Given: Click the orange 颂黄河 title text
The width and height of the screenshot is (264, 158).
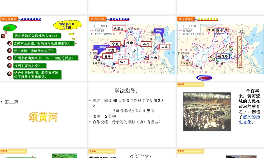Looking at the screenshot, I should pos(43,117).
